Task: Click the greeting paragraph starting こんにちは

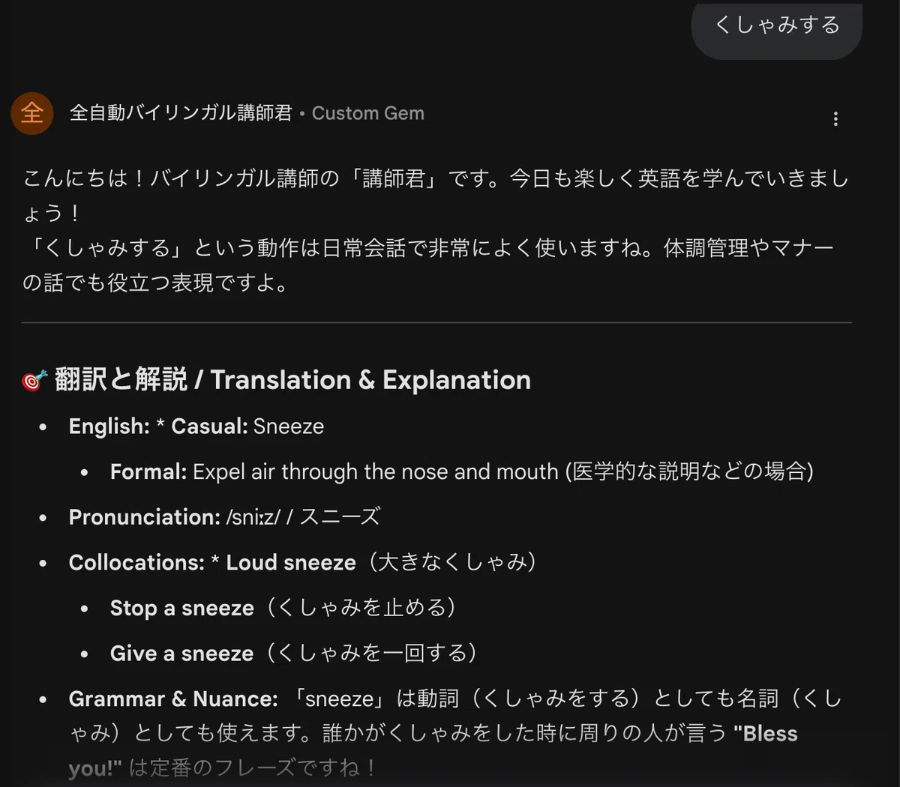Action: [x=436, y=196]
